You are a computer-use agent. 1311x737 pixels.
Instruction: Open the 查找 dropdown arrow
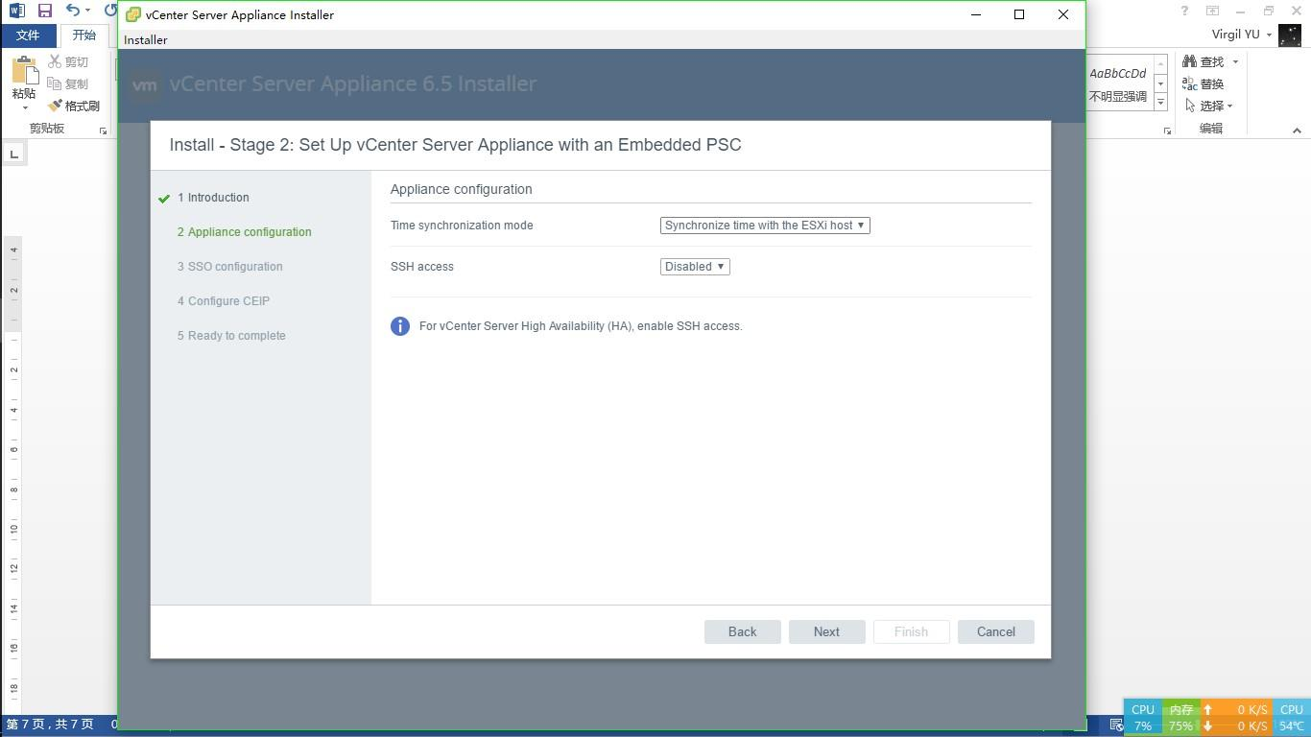pos(1235,61)
